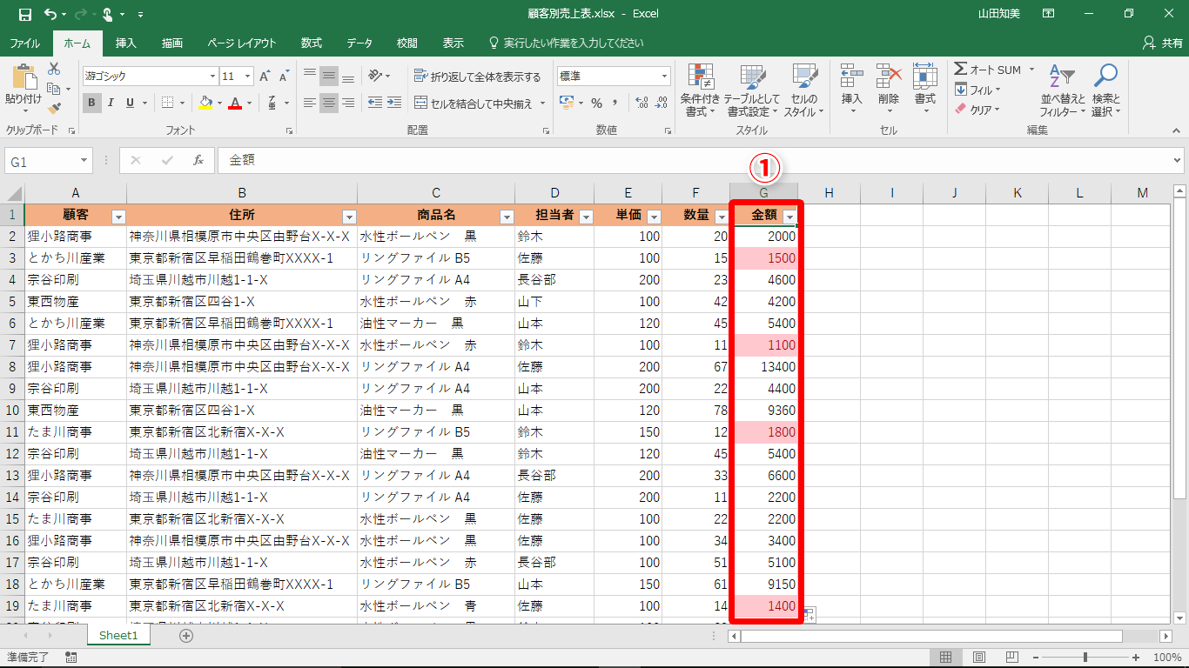Click the zoom slider in status bar
This screenshot has width=1189, height=668.
tap(1085, 657)
